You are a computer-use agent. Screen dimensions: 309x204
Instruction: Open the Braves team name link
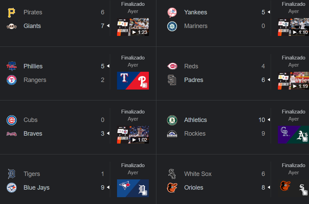point(33,134)
